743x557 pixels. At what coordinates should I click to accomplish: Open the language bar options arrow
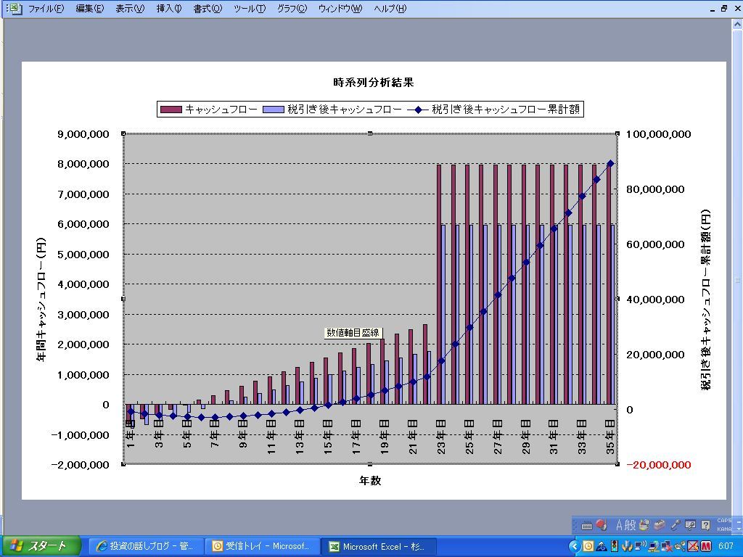[737, 529]
